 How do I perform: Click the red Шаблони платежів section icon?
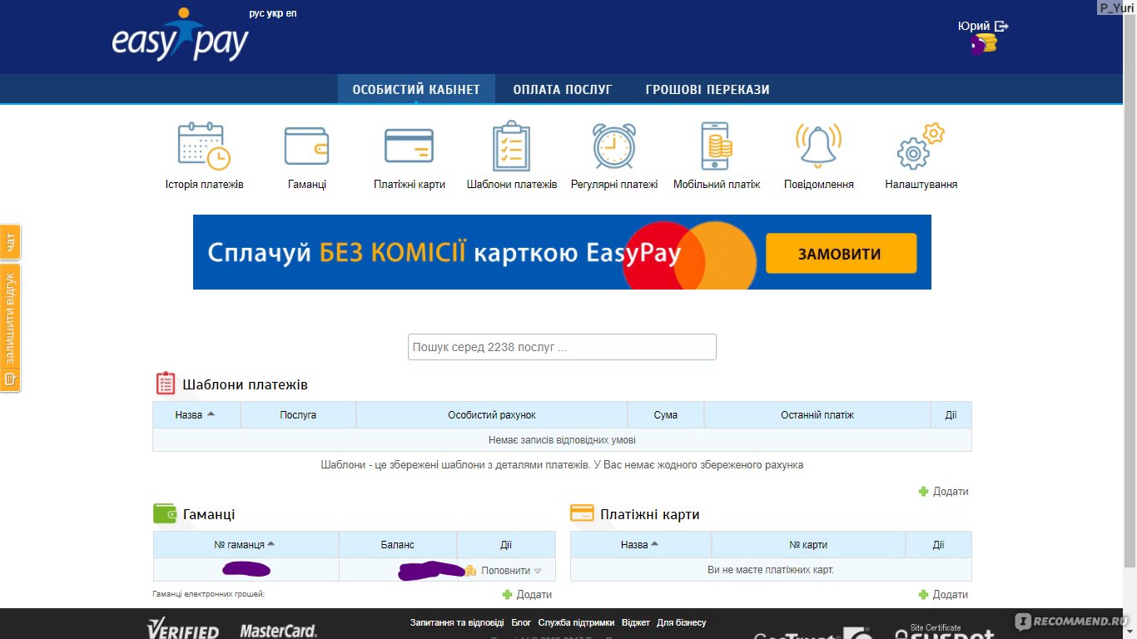(166, 384)
